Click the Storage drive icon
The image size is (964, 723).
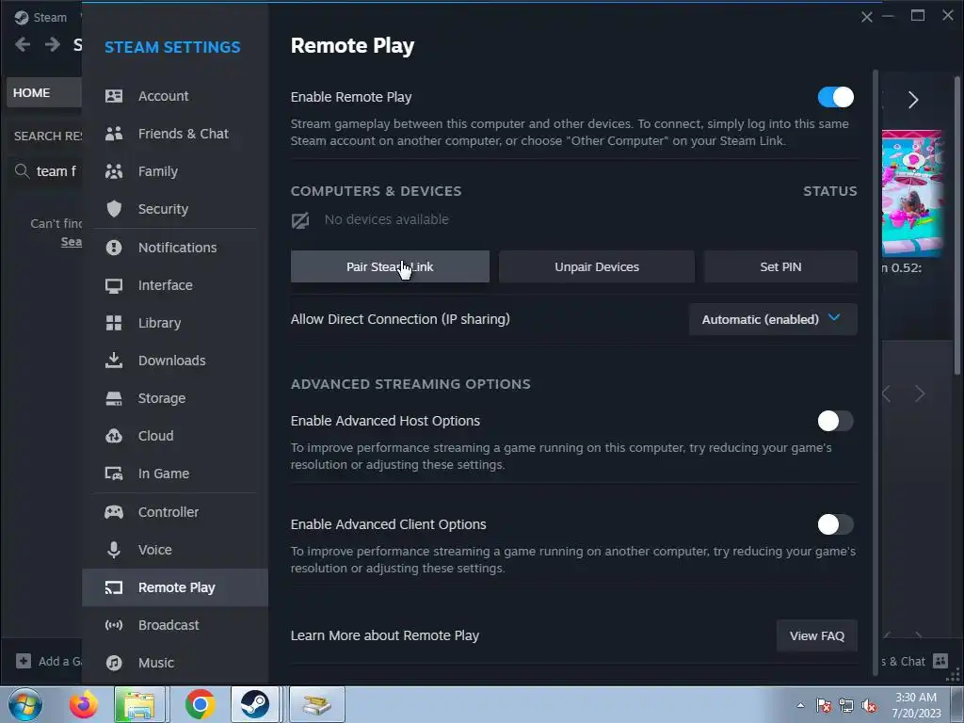[x=114, y=398]
